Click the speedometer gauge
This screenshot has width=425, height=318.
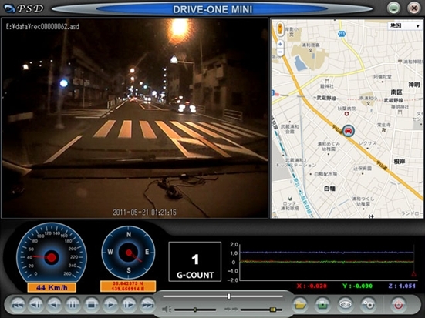52,253
